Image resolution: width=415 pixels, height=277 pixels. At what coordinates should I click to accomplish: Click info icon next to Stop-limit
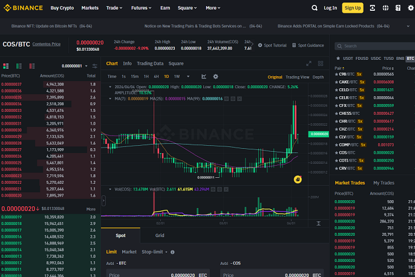pyautogui.click(x=172, y=252)
